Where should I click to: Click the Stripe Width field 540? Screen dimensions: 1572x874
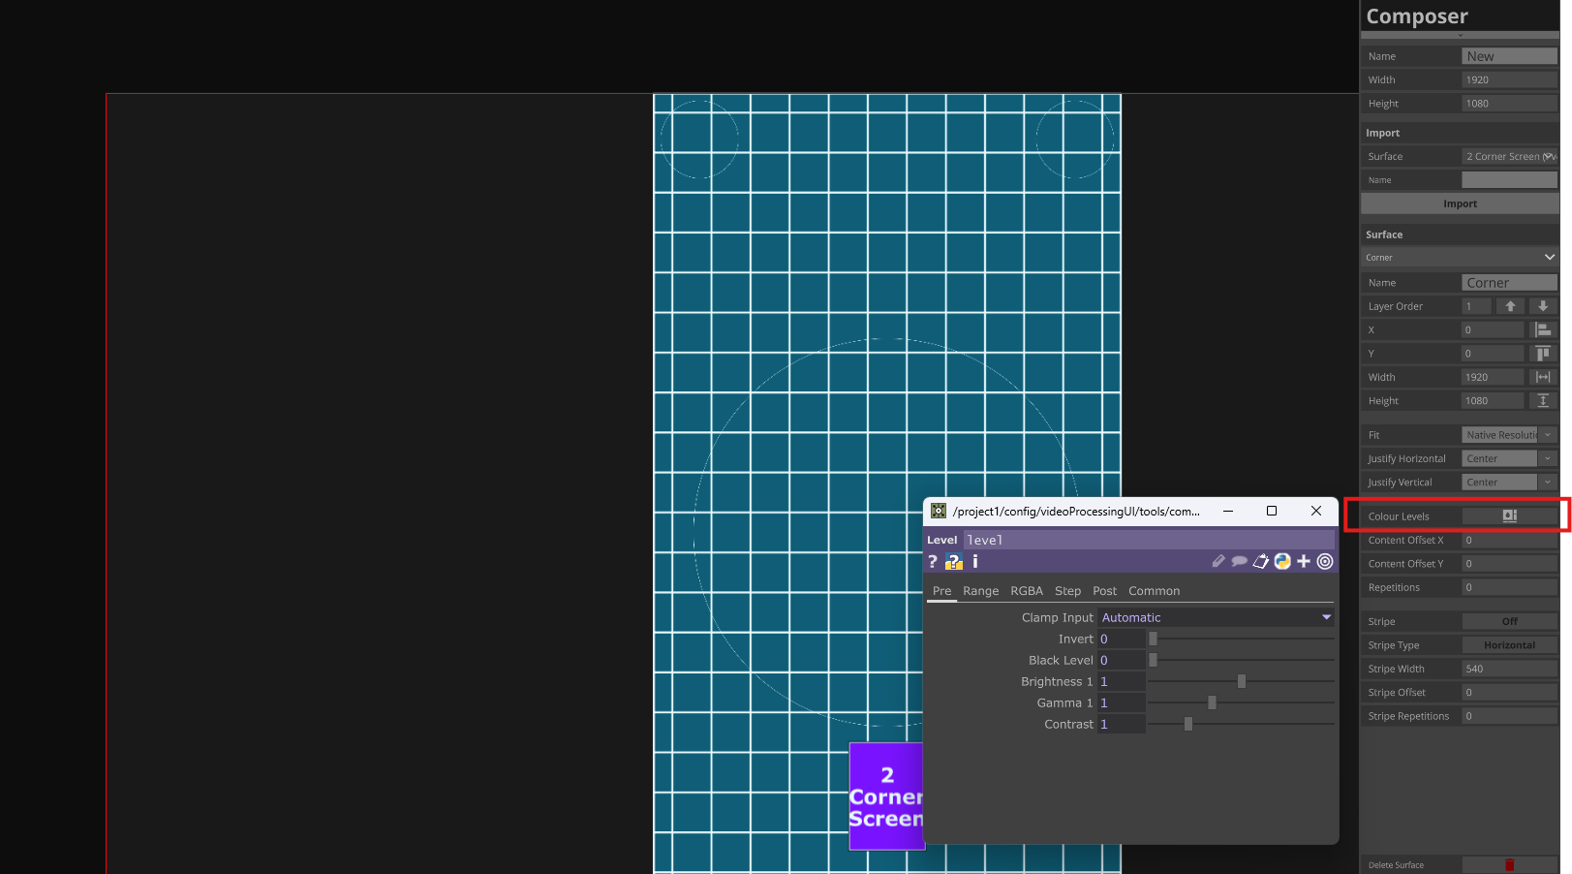pos(1509,669)
